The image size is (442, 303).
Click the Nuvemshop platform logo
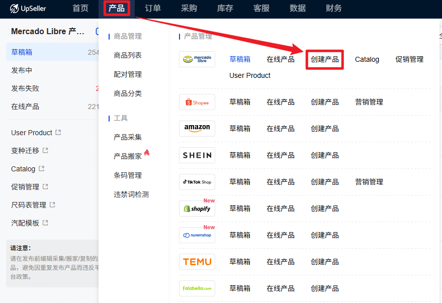coord(197,235)
